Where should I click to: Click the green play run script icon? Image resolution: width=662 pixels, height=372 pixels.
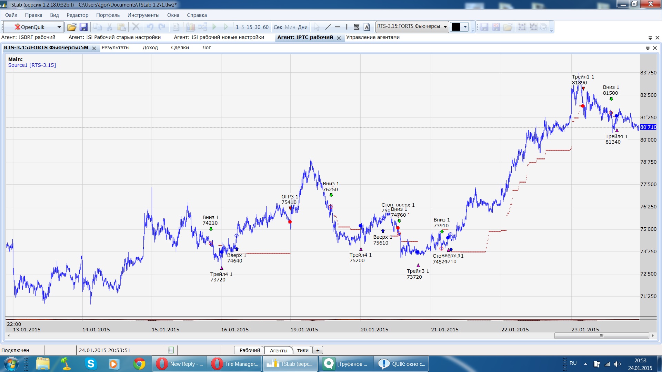point(214,27)
